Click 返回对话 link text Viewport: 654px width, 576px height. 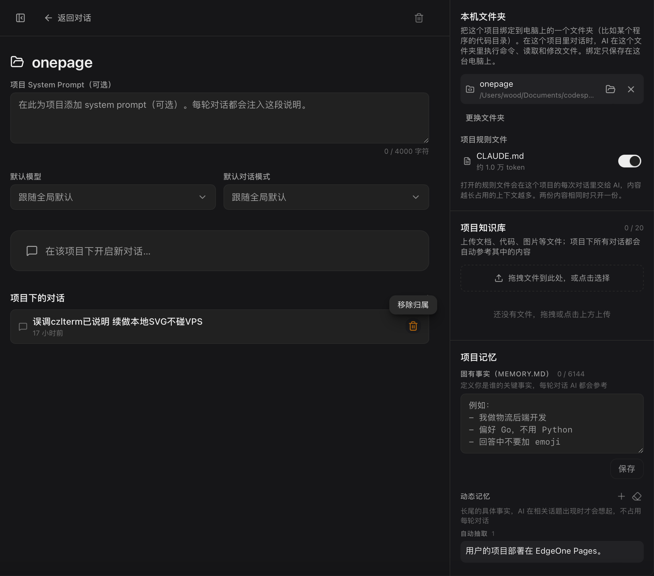pos(74,18)
